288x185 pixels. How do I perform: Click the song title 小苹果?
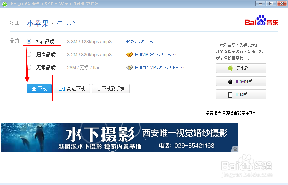point(38,23)
